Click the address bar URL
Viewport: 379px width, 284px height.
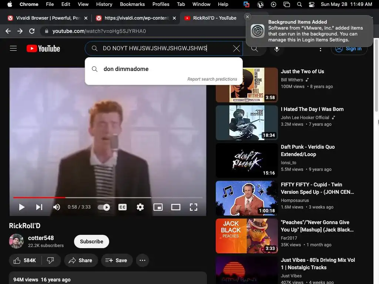99,31
